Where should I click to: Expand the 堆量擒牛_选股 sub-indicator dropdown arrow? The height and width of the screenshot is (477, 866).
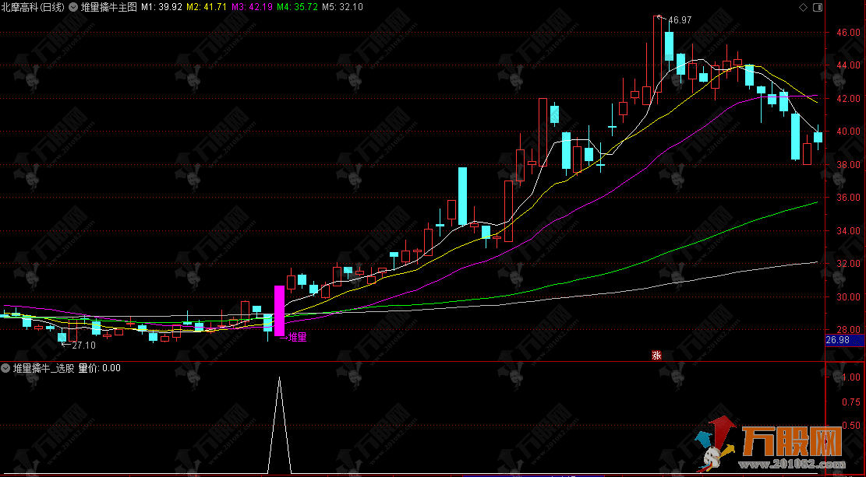5,368
